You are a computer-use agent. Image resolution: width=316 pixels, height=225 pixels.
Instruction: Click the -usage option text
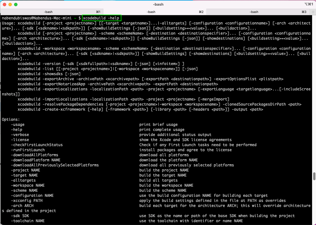(x=17, y=124)
